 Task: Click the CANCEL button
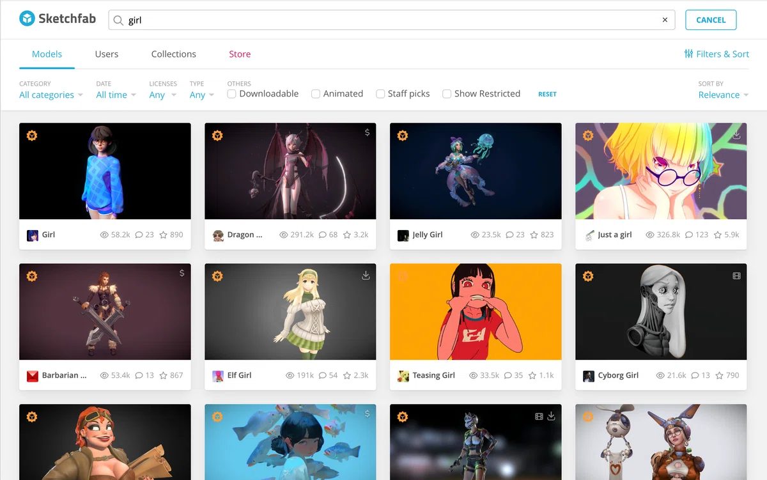(x=711, y=20)
